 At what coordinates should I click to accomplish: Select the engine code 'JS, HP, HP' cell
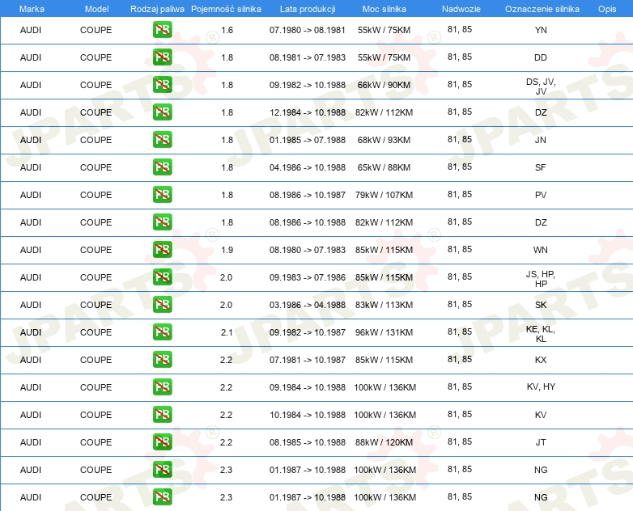pyautogui.click(x=541, y=279)
